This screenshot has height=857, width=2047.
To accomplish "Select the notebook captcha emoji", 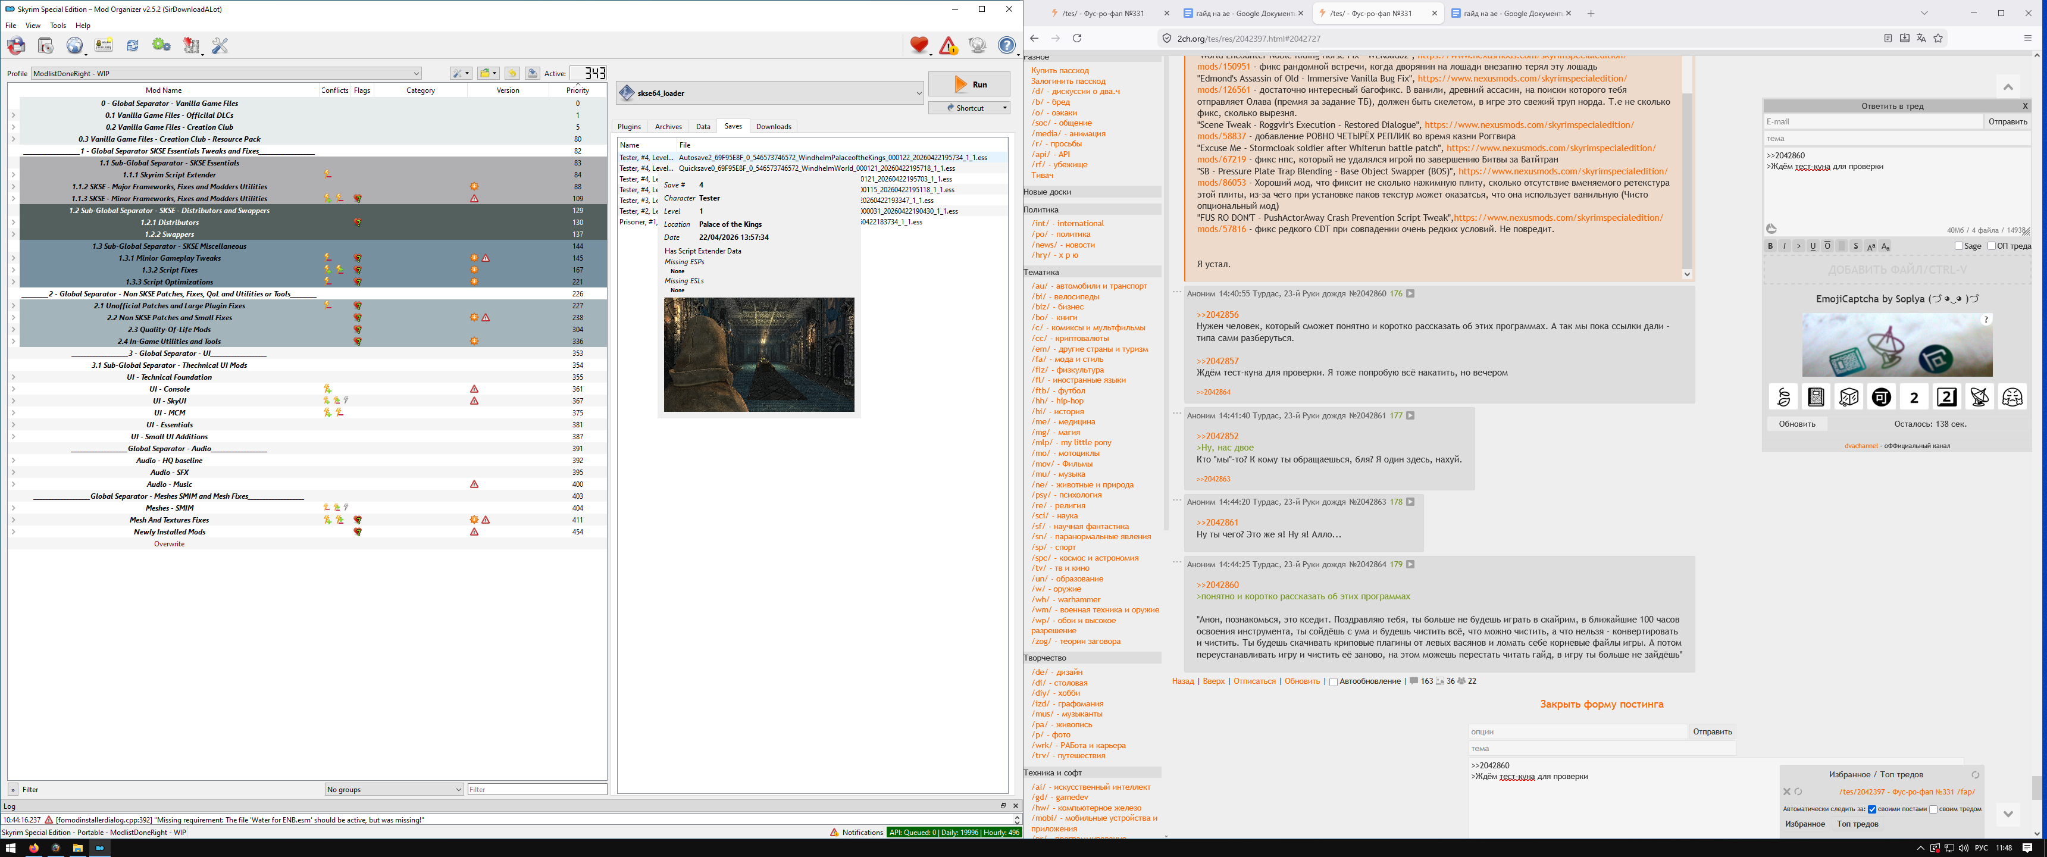I will tap(1816, 397).
